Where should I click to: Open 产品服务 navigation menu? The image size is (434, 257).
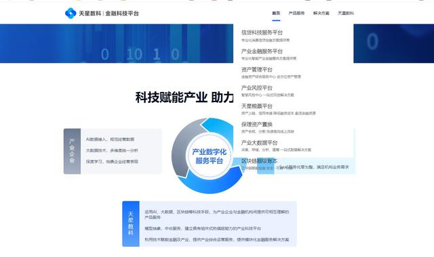[296, 13]
